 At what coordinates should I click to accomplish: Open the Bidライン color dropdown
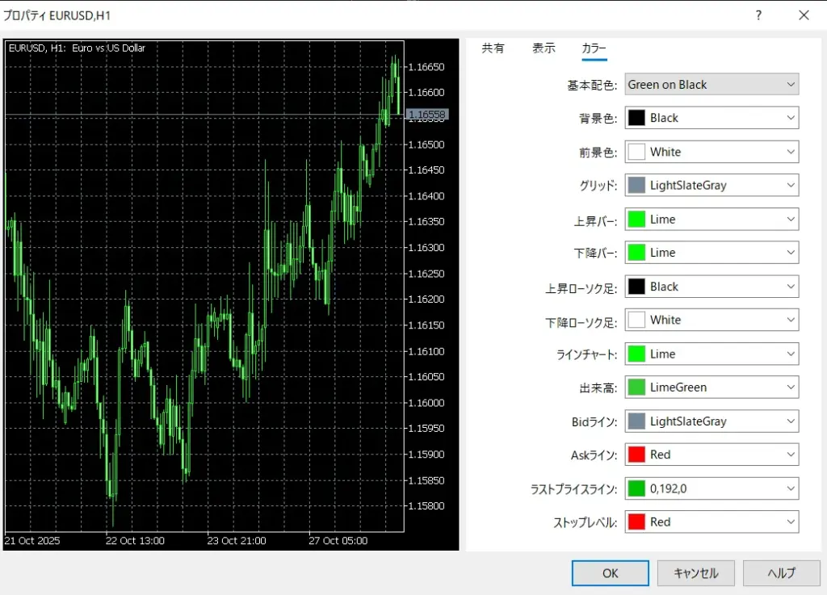(712, 421)
